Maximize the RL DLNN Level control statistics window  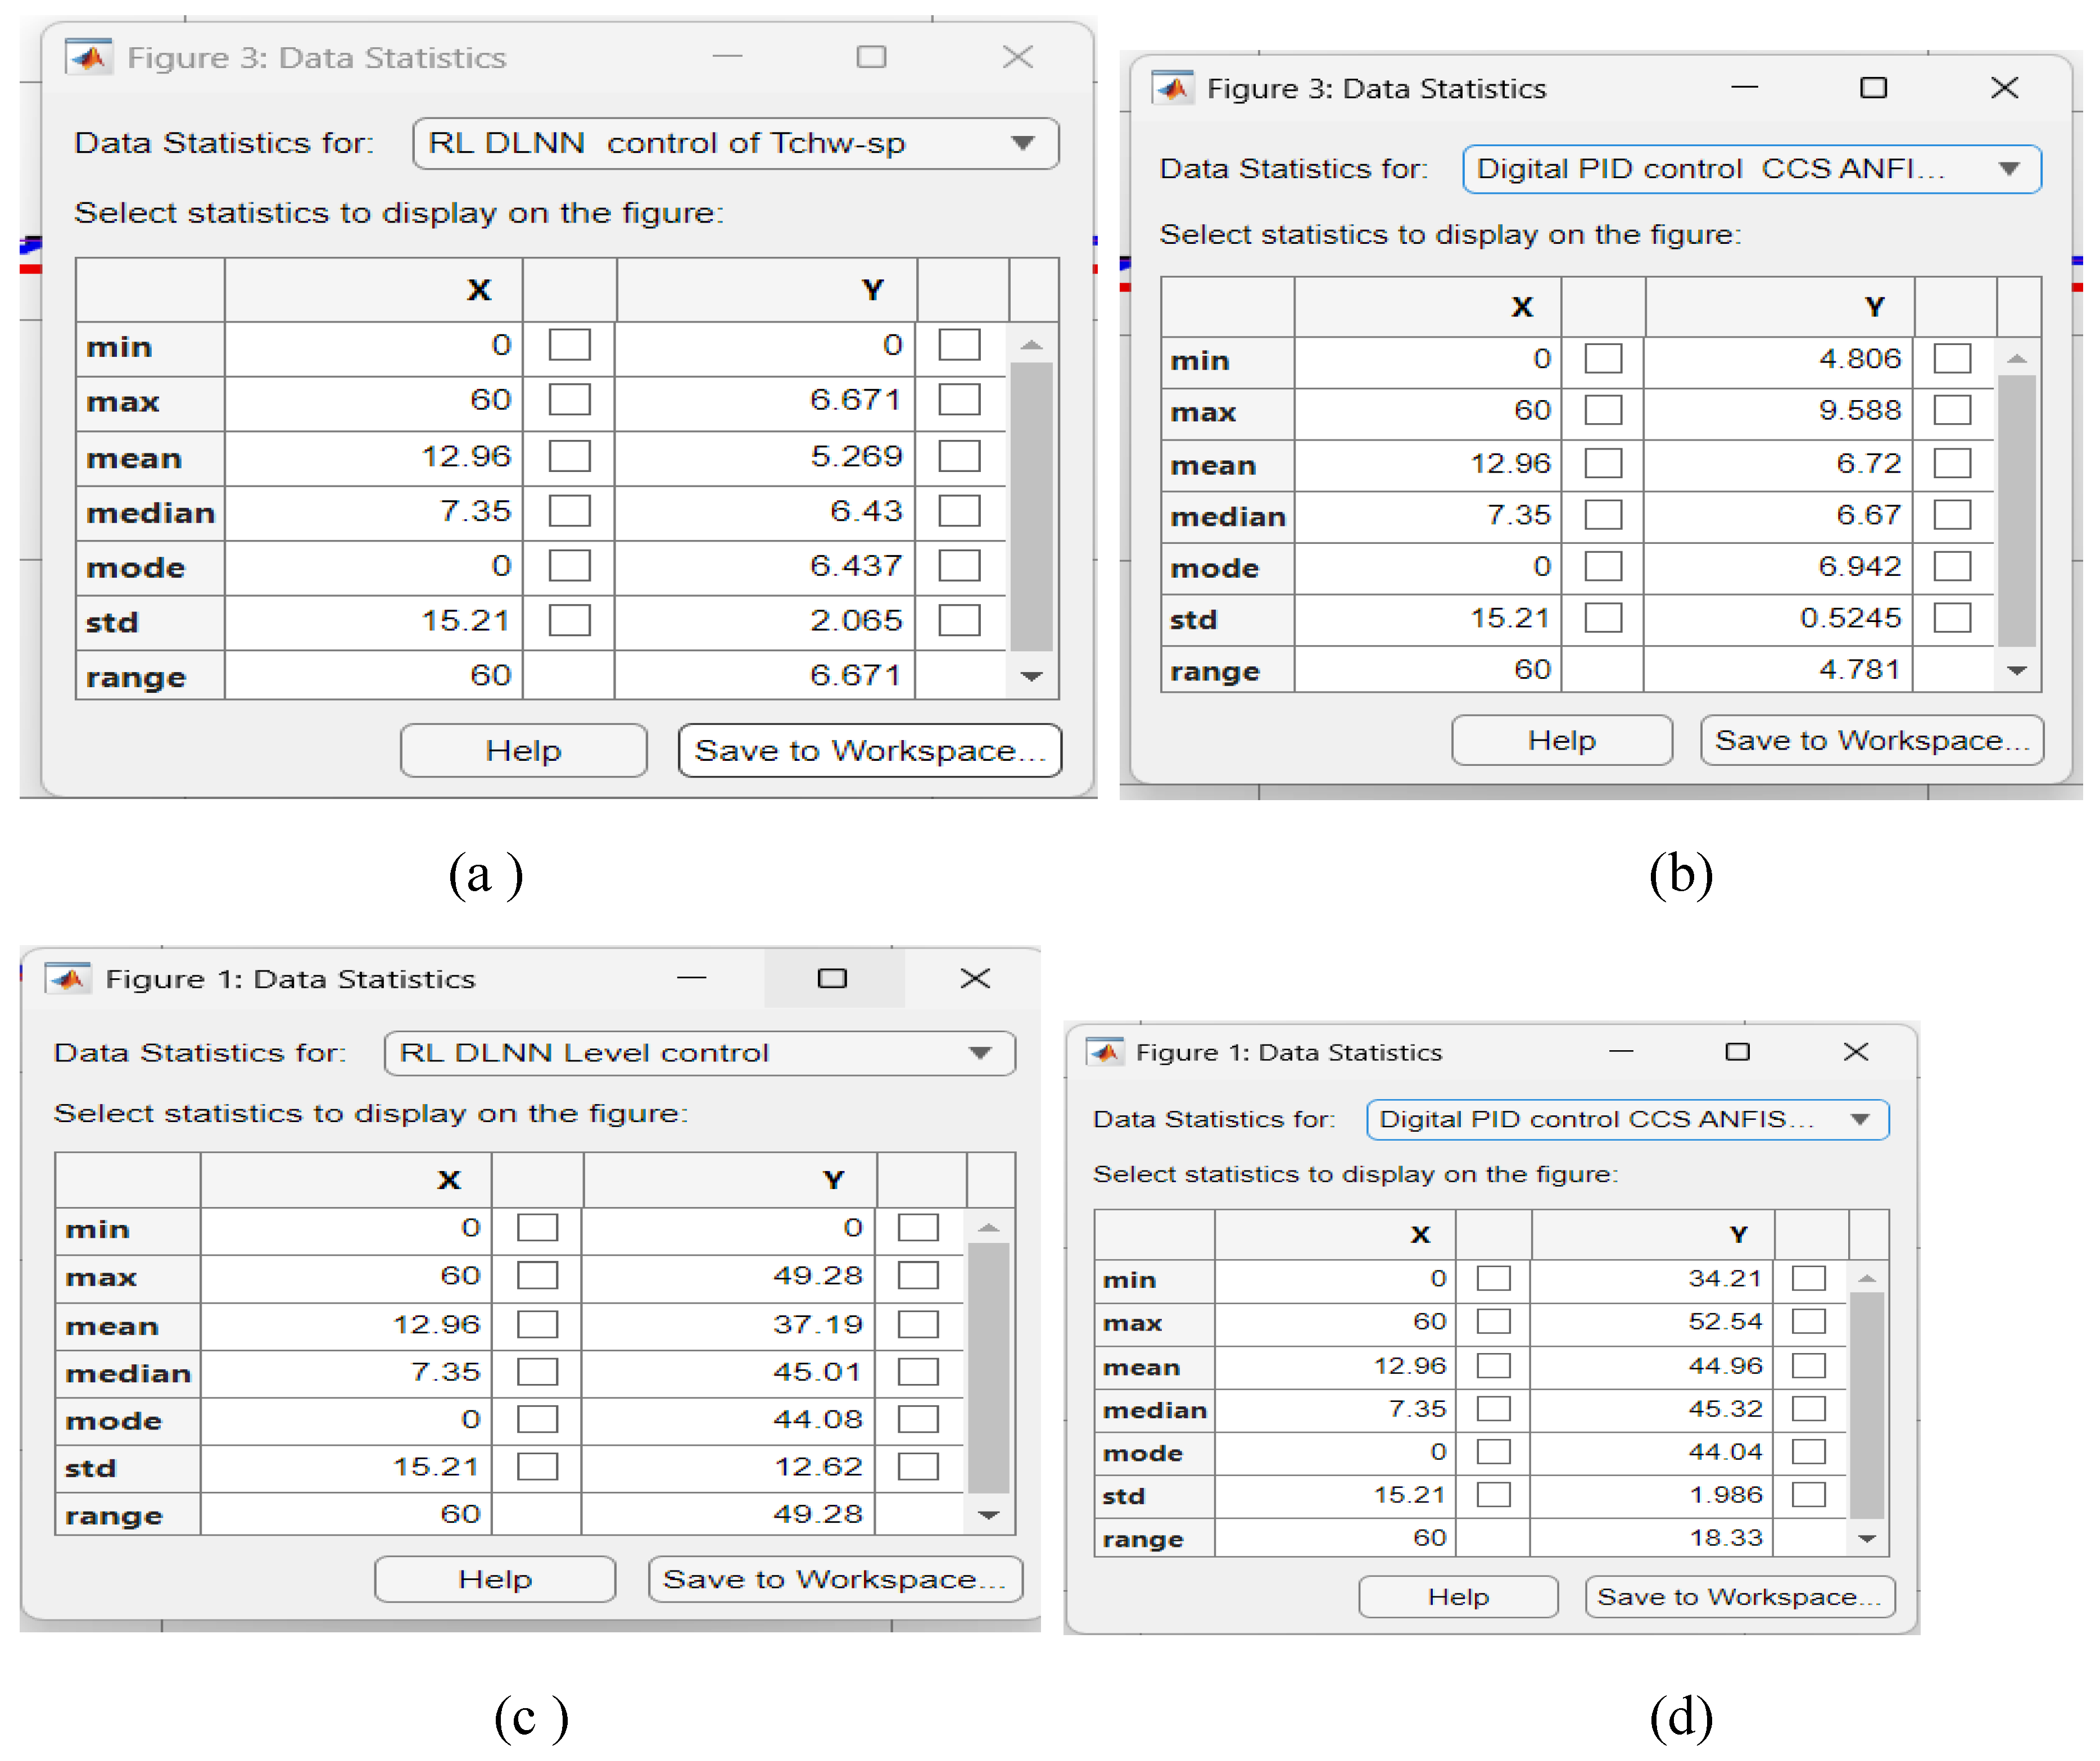pyautogui.click(x=832, y=978)
